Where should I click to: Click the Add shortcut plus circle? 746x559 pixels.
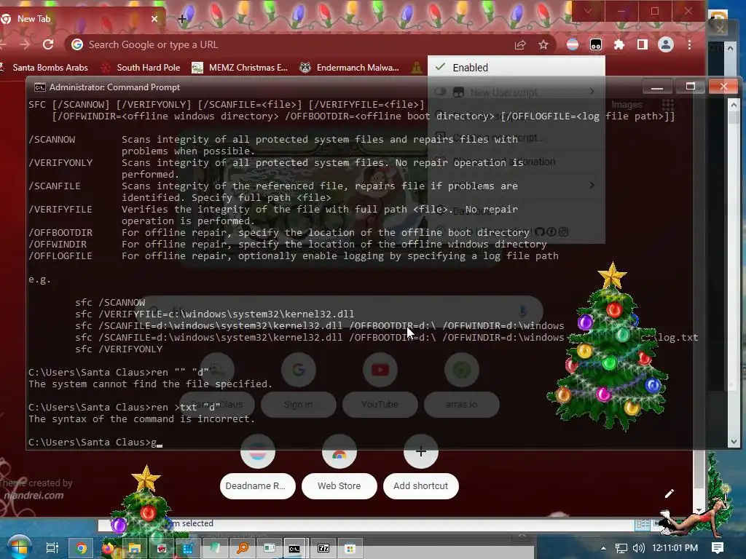pyautogui.click(x=420, y=451)
